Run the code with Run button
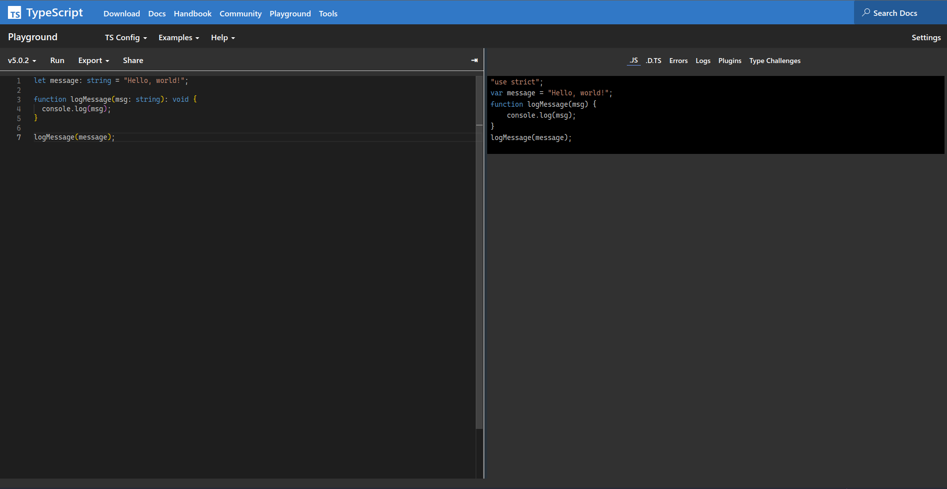The height and width of the screenshot is (489, 947). coord(57,61)
